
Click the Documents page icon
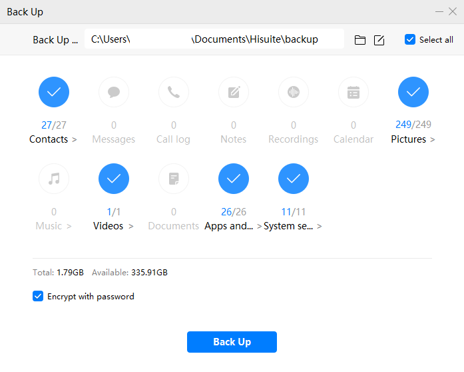tap(174, 179)
